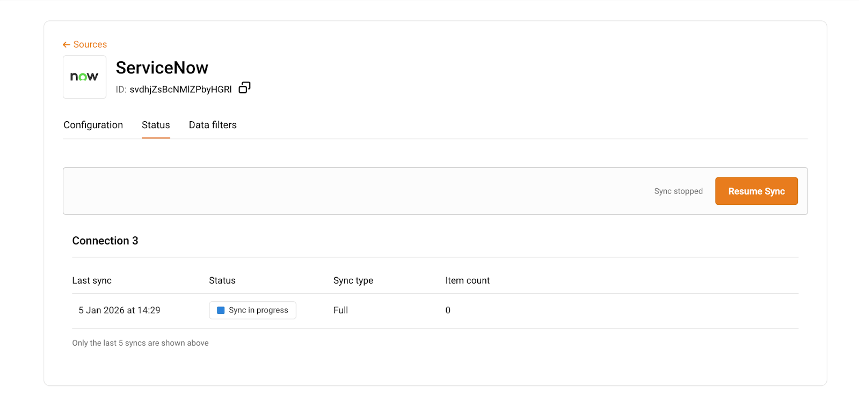Click the item count value 0
The height and width of the screenshot is (395, 859).
(448, 310)
